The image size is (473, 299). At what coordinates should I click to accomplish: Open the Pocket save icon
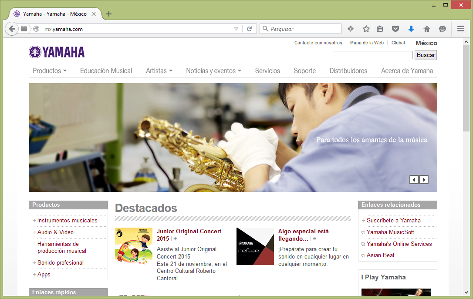click(395, 29)
